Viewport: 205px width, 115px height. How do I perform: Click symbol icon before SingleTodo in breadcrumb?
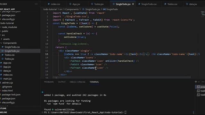(x=104, y=9)
